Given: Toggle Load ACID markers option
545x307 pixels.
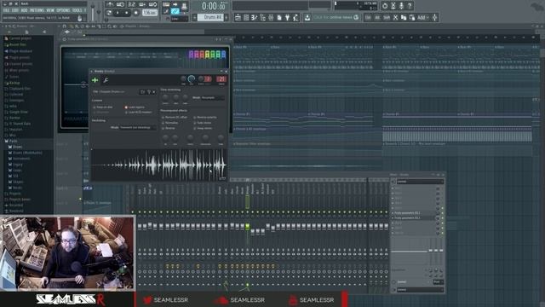Looking at the screenshot, I should (x=138, y=113).
